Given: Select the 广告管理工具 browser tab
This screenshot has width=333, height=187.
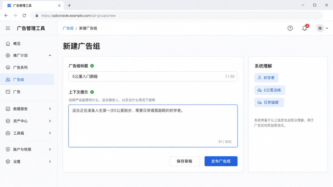Looking at the screenshot, I should 33,6.
